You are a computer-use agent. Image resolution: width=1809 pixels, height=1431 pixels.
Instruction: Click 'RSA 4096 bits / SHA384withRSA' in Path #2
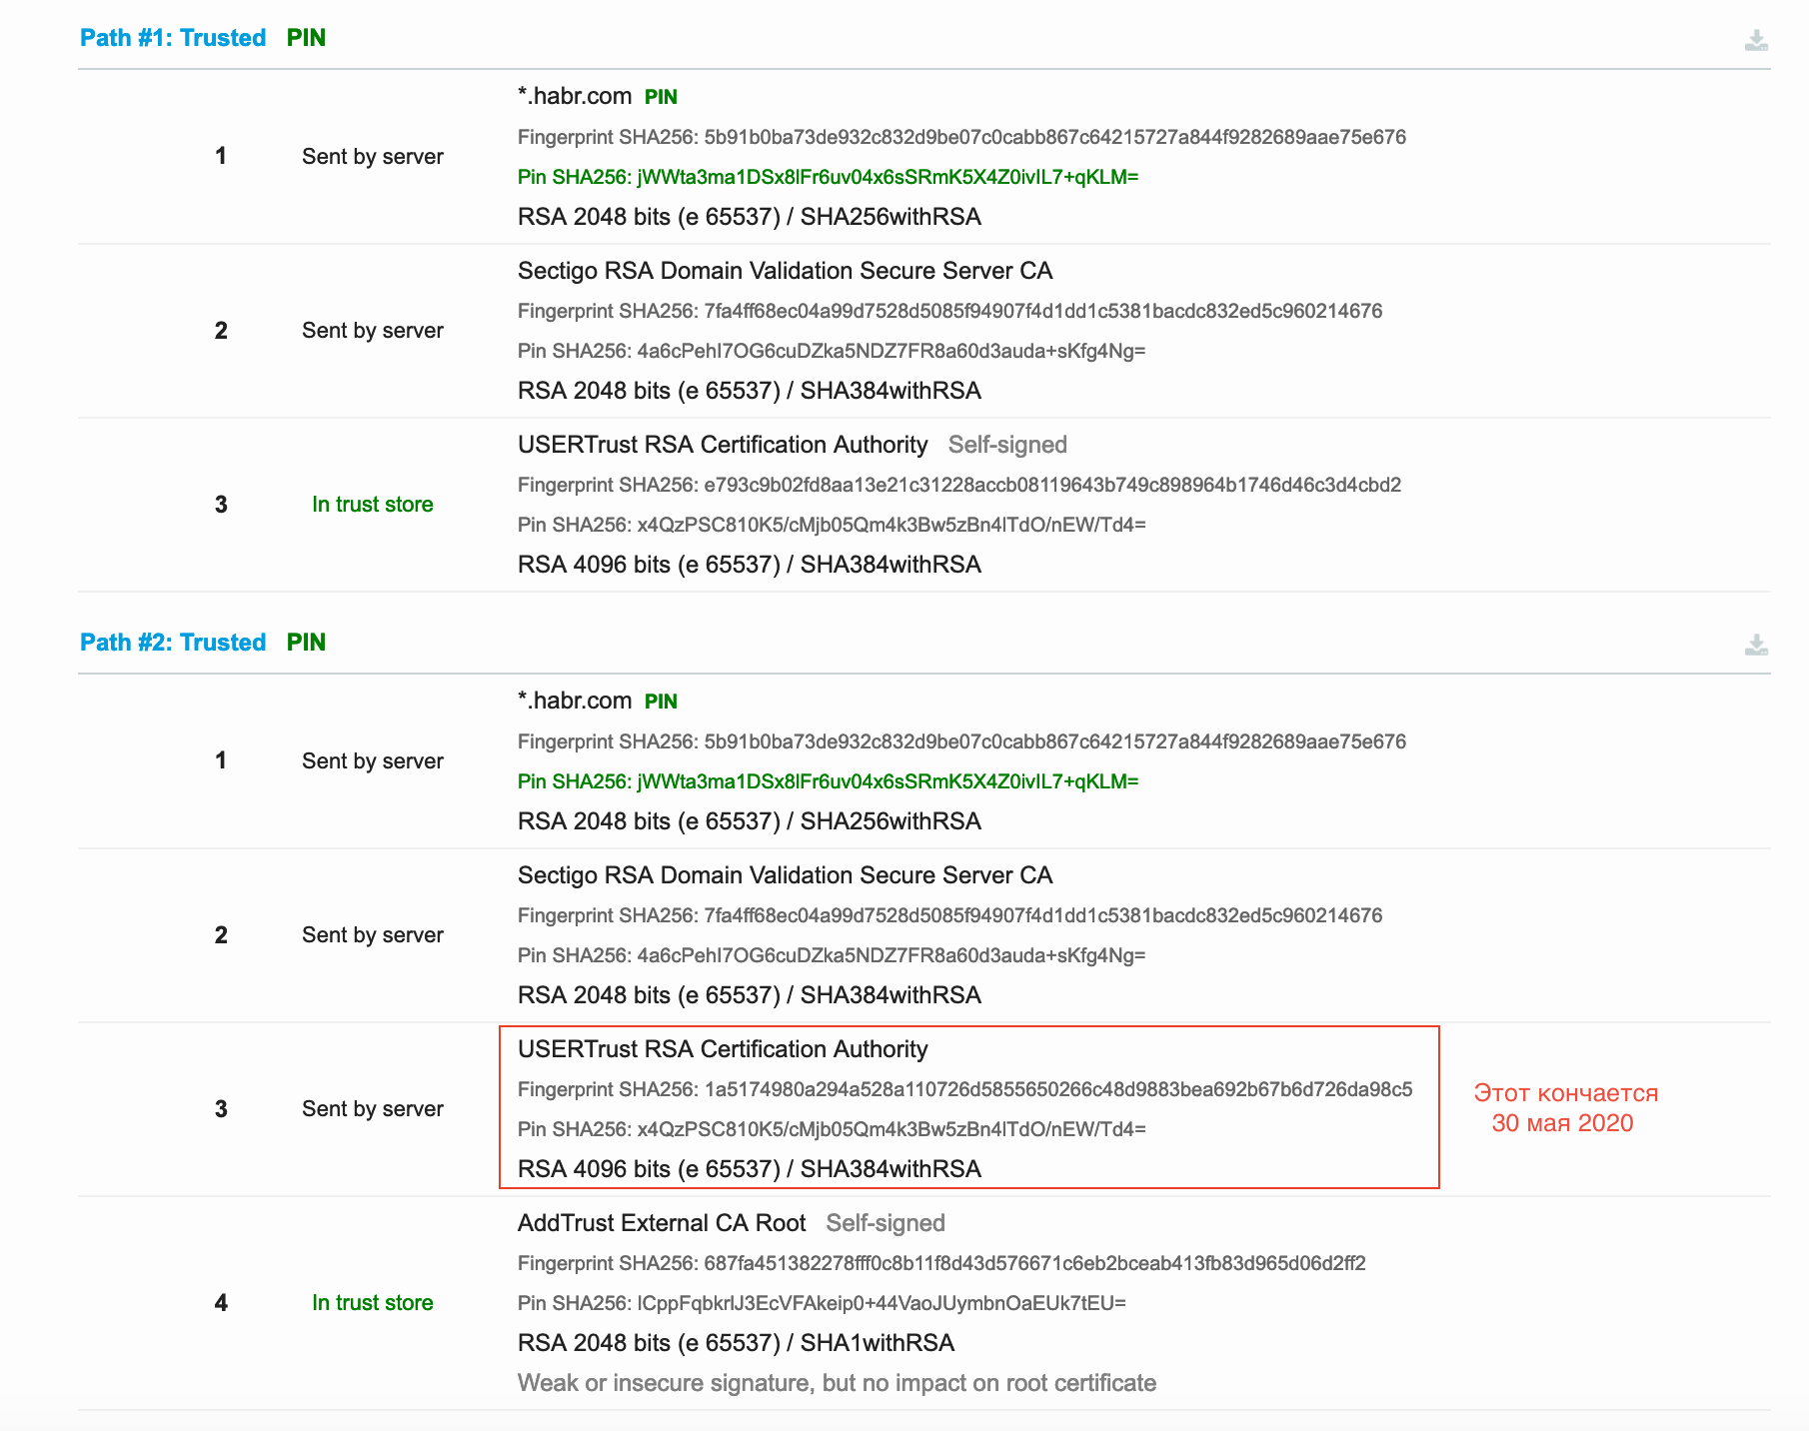point(750,1169)
